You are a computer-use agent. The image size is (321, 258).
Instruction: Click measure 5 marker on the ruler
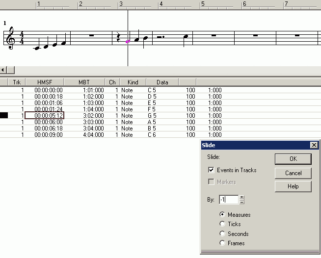click(x=203, y=4)
